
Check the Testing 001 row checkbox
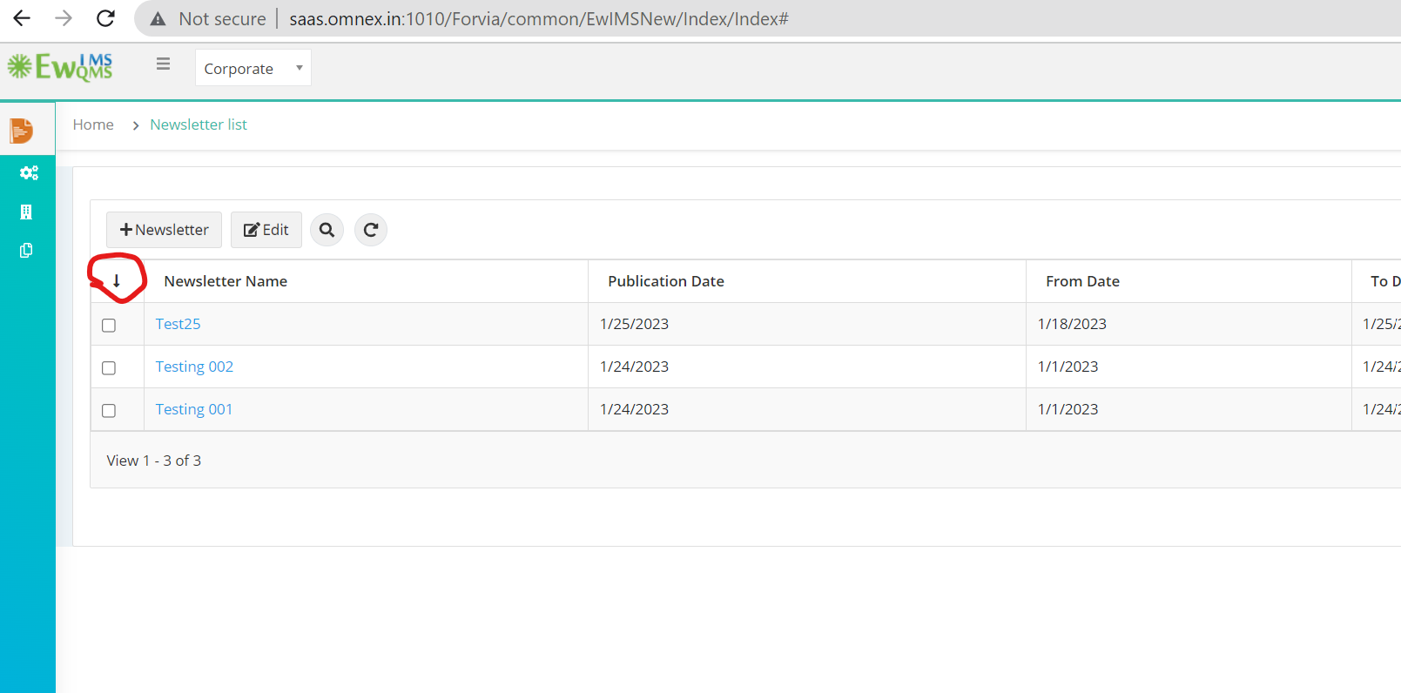point(109,410)
